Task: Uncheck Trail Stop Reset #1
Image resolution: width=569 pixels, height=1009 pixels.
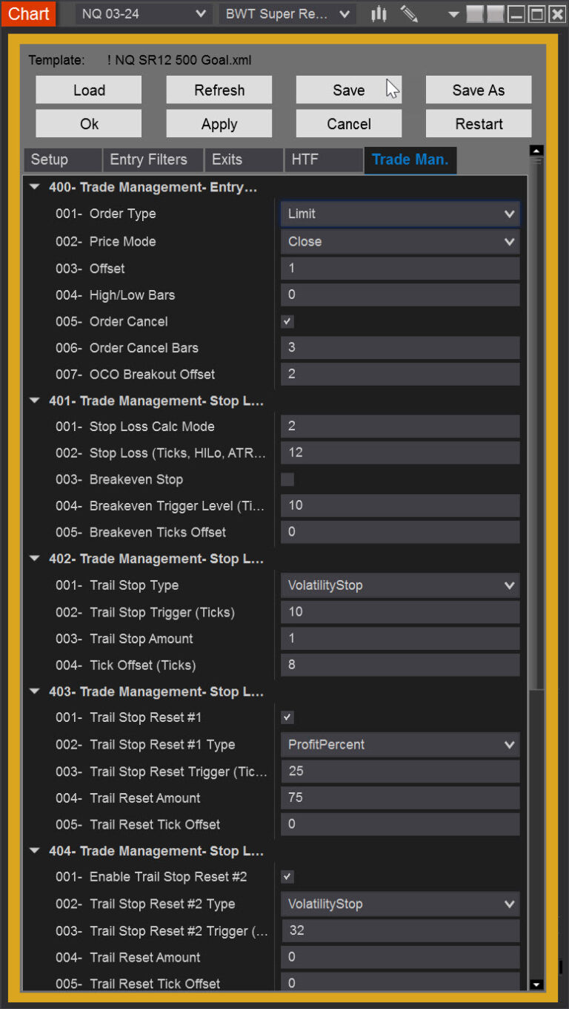Action: pos(287,717)
